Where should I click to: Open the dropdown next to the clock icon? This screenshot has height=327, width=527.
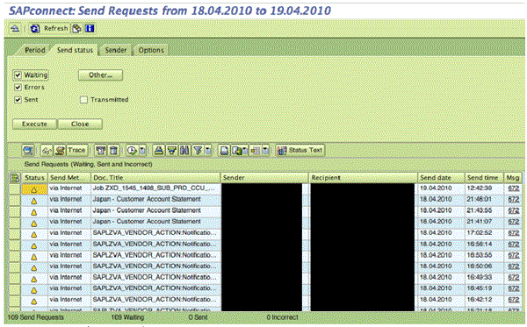[142, 151]
